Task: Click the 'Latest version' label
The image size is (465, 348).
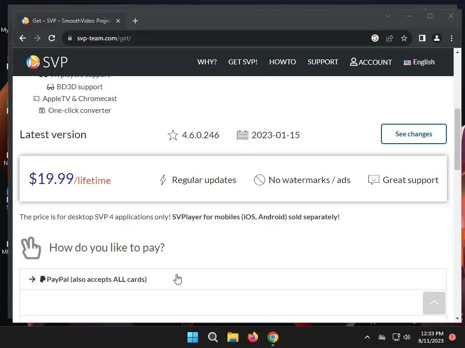Action: click(53, 135)
